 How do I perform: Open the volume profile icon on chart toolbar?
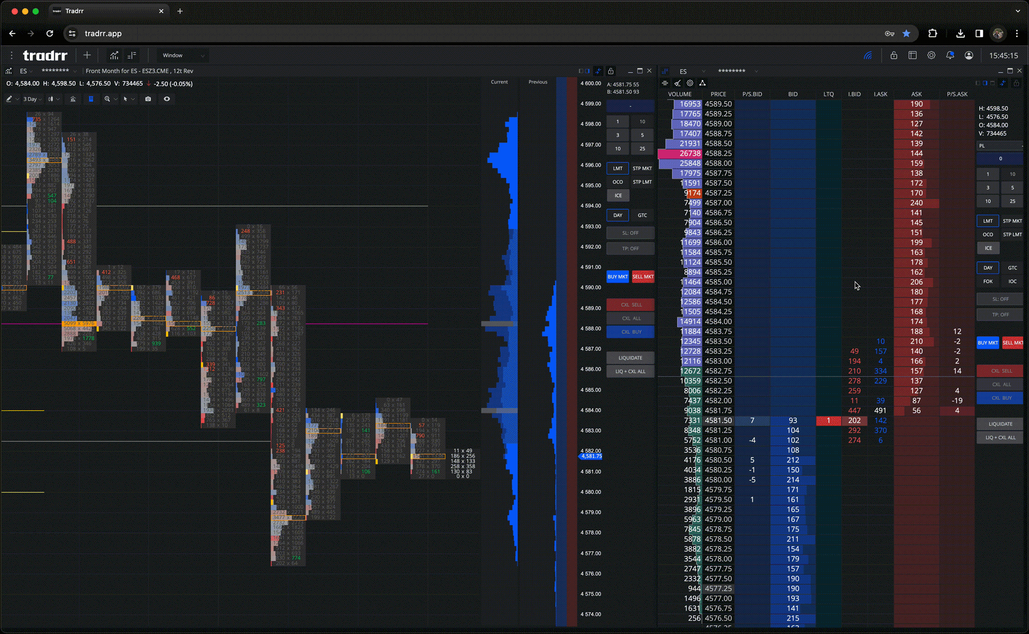click(91, 99)
